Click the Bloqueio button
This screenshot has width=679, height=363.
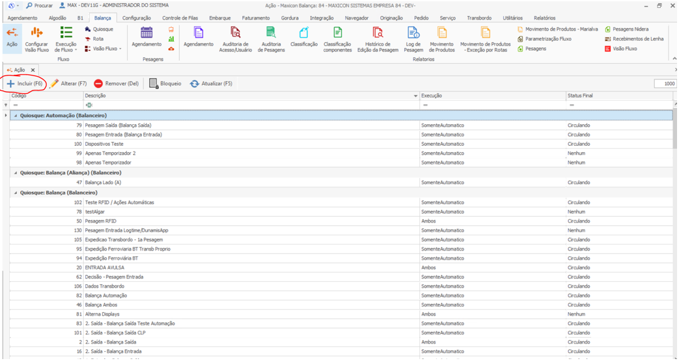point(165,83)
